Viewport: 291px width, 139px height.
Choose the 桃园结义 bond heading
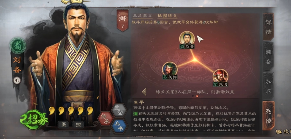point(167,16)
